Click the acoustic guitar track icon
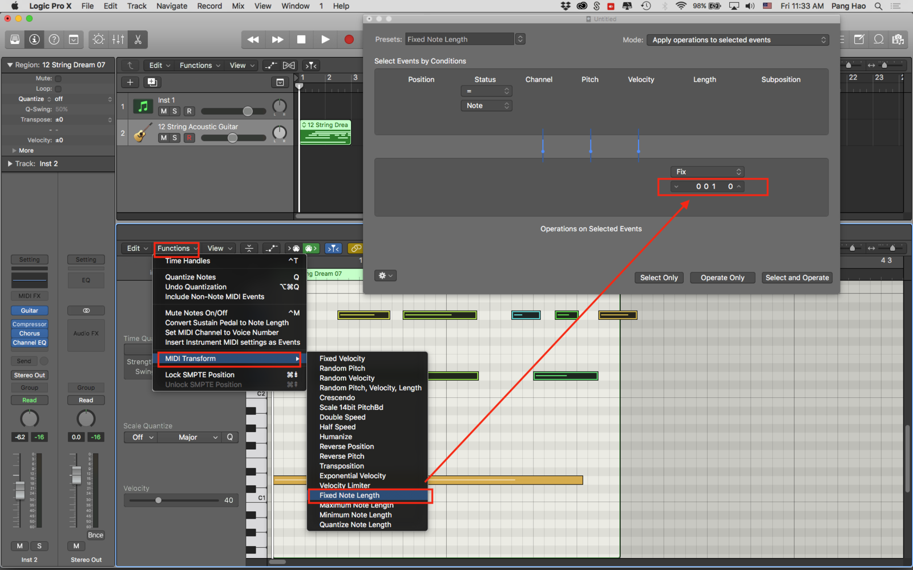The image size is (913, 570). pos(143,133)
